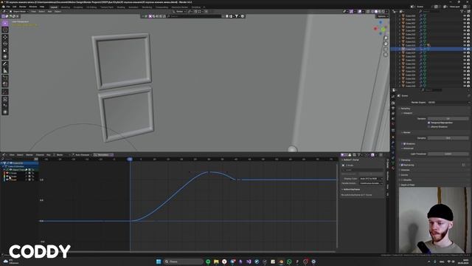The height and width of the screenshot is (266, 472).
Task: Open the Scene properties tab
Action: pyautogui.click(x=393, y=119)
